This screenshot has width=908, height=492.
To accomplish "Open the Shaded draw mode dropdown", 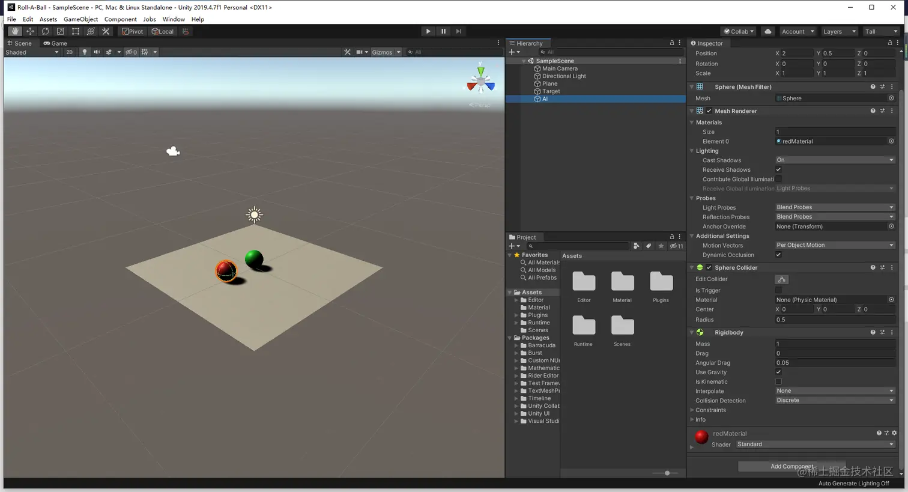I will pyautogui.click(x=32, y=52).
